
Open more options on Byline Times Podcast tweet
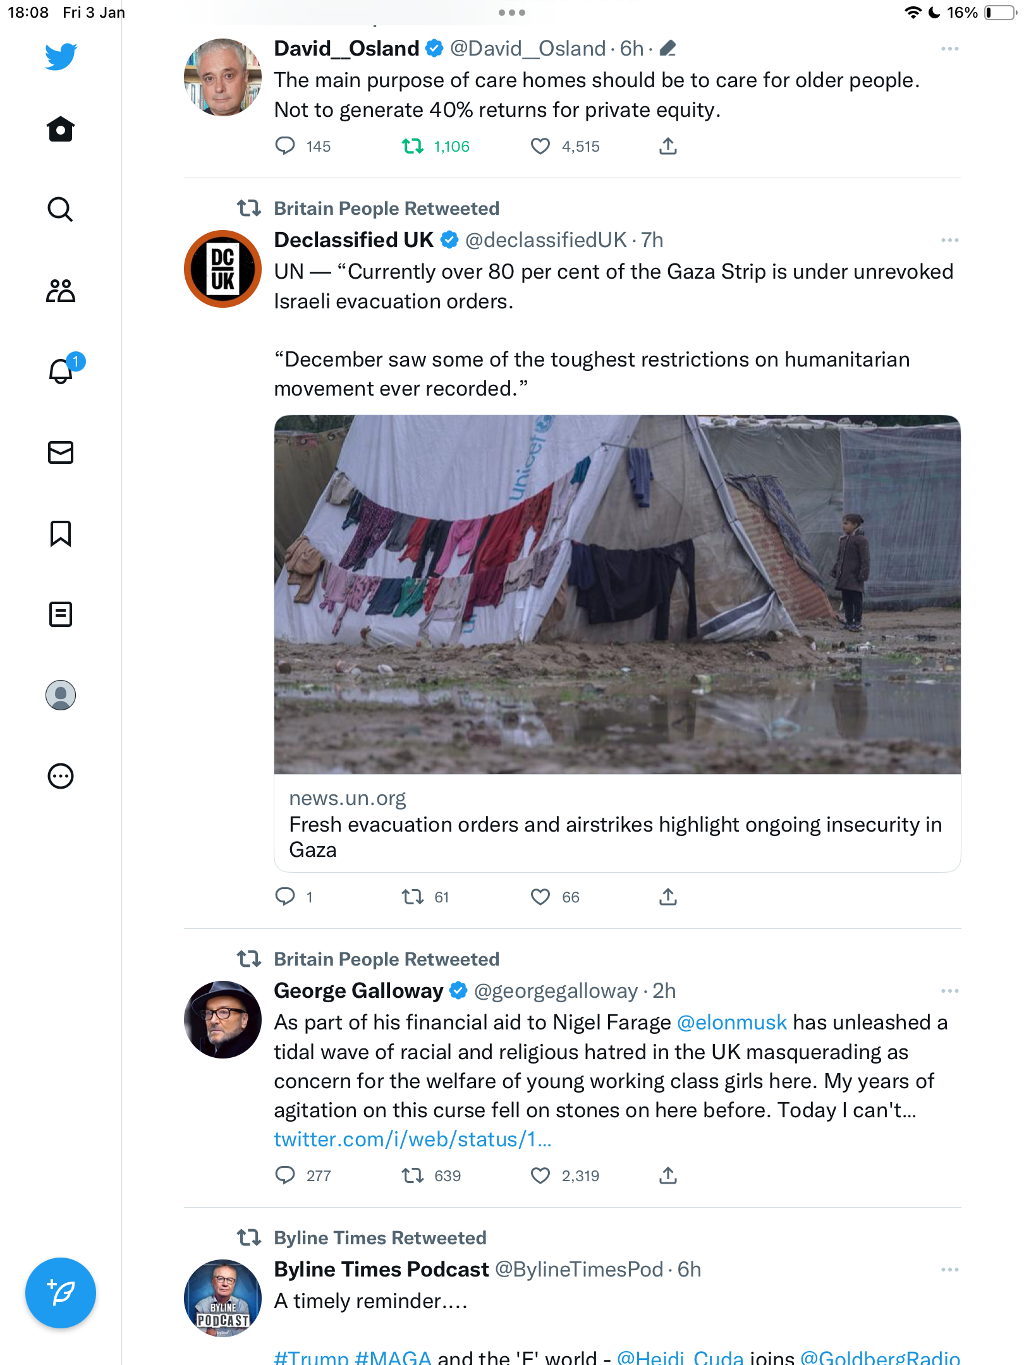(949, 1270)
